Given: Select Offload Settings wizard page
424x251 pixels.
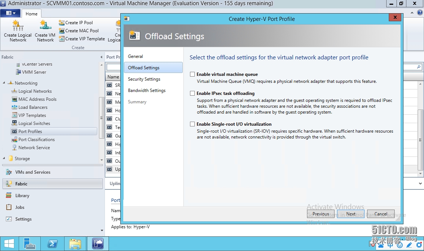Looking at the screenshot, I should coord(153,67).
